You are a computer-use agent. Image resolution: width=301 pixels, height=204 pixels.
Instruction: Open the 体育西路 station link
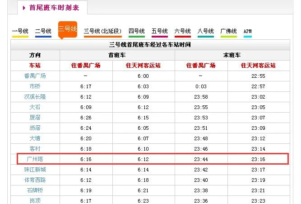pyautogui.click(x=35, y=180)
